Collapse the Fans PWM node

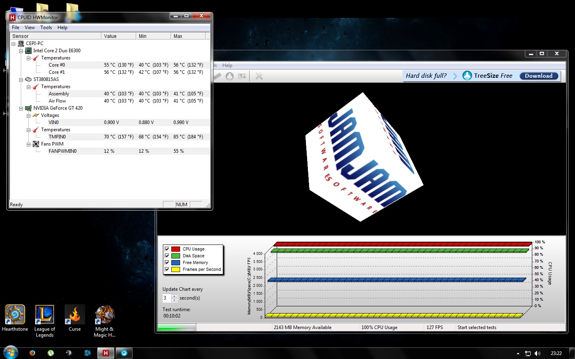coord(28,144)
